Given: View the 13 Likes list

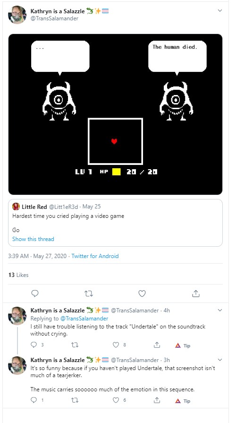Looking at the screenshot, I should pyautogui.click(x=18, y=275).
